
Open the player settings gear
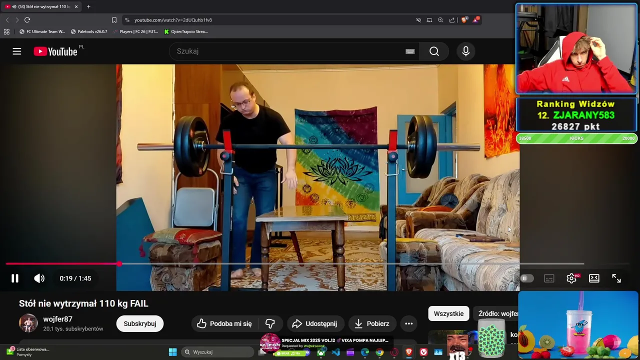[x=571, y=278]
